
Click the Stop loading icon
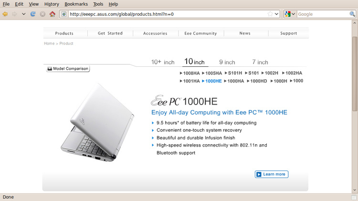click(x=42, y=14)
